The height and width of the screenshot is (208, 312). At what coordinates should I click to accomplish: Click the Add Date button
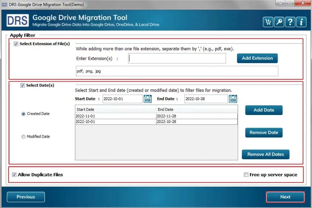pos(264,110)
